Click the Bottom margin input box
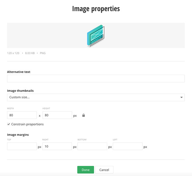Screen dimensions: 192x176 click(92, 146)
